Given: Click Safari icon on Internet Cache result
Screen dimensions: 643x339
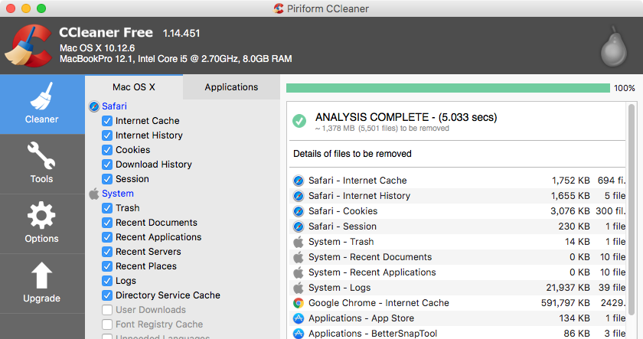Looking at the screenshot, I should pos(299,181).
